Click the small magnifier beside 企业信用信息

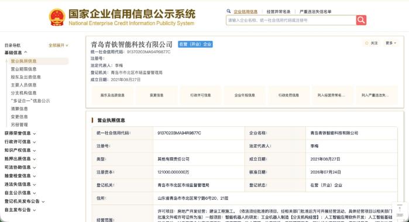[229, 11]
